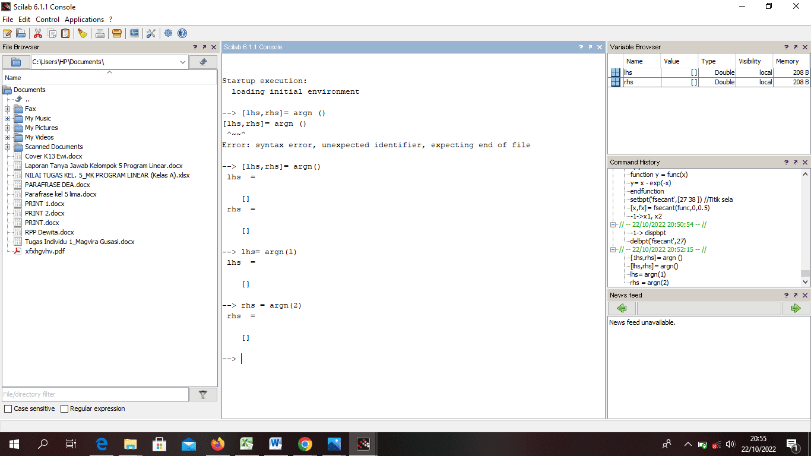Sort variables by the Type column

717,61
